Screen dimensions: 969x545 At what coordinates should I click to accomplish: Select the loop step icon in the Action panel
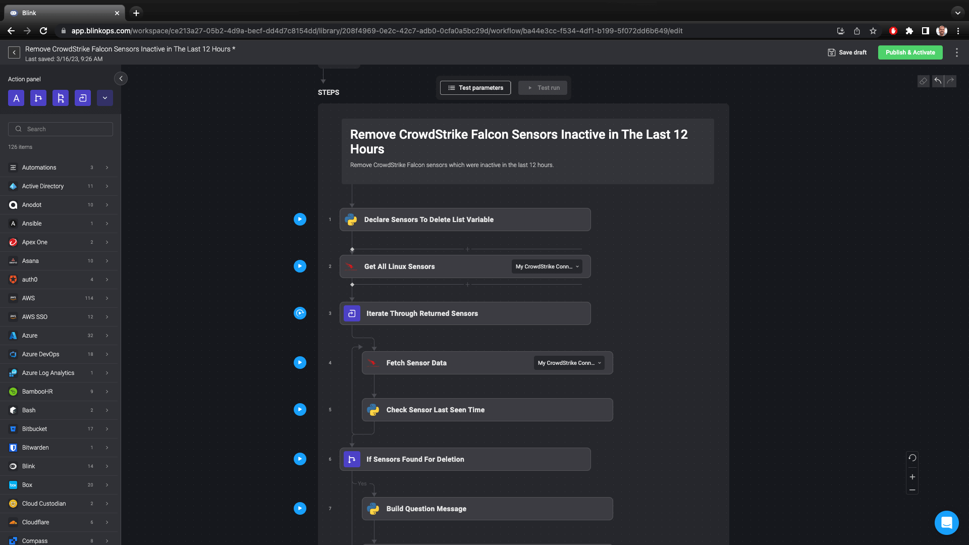tap(83, 98)
